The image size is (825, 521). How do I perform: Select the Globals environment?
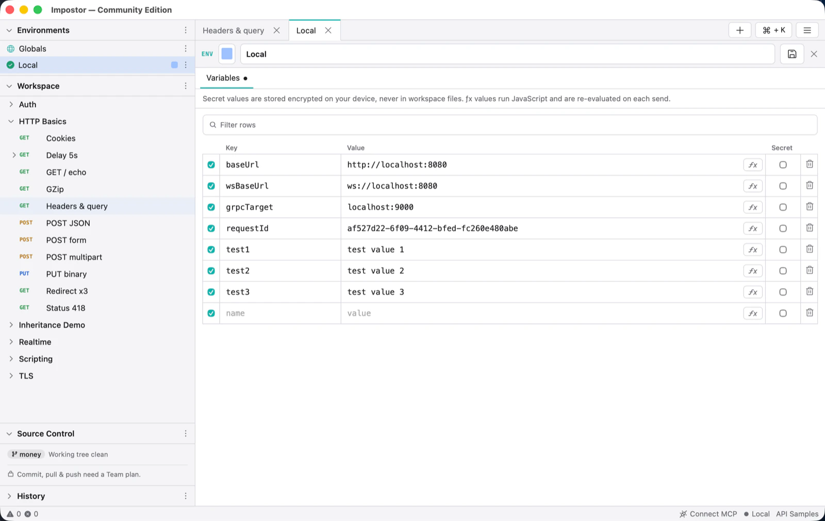tap(32, 48)
